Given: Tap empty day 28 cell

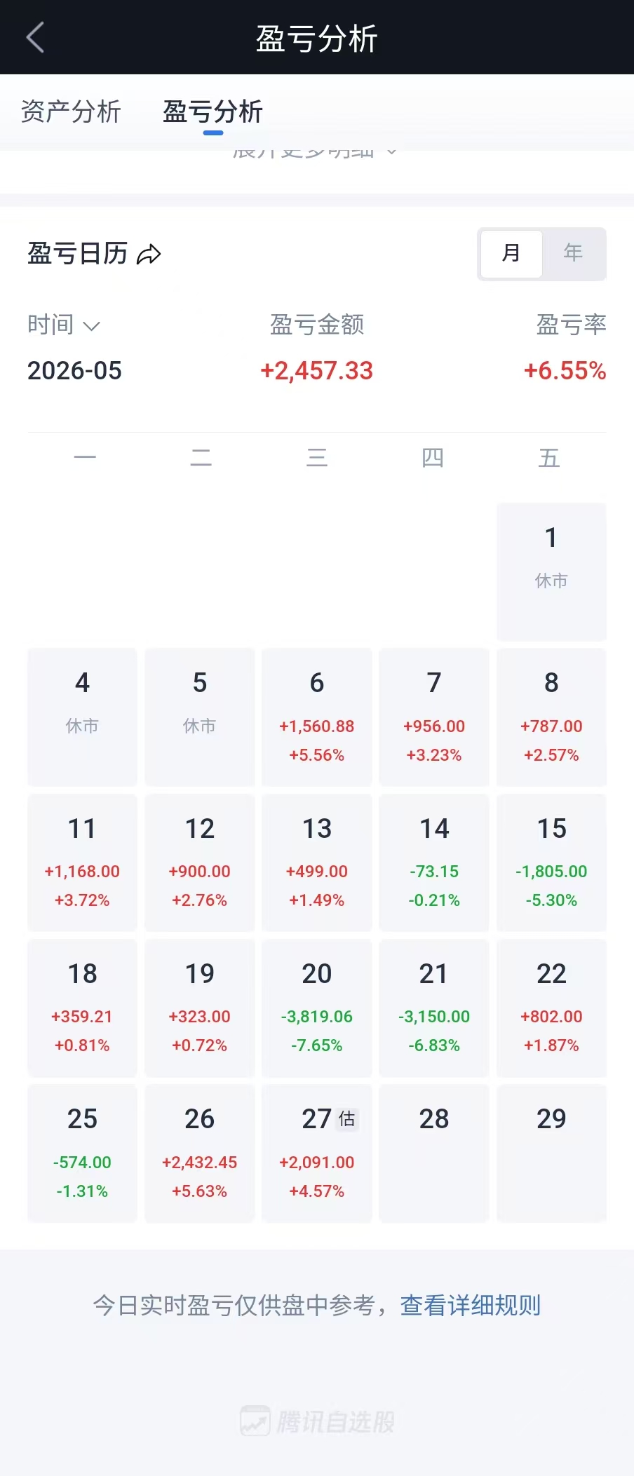Looking at the screenshot, I should click(434, 1153).
